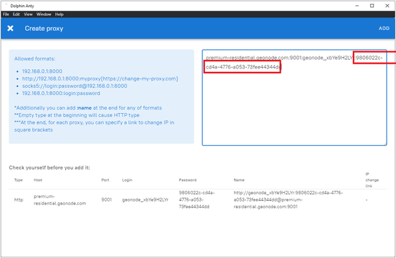This screenshot has height=258, width=396.
Task: Click the Login column header
Action: coord(127,180)
